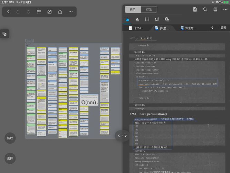
Task: Open the outline list icon
Action: (x=39, y=12)
